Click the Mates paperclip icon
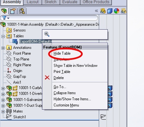The width and height of the screenshot is (144, 127). 9,111
